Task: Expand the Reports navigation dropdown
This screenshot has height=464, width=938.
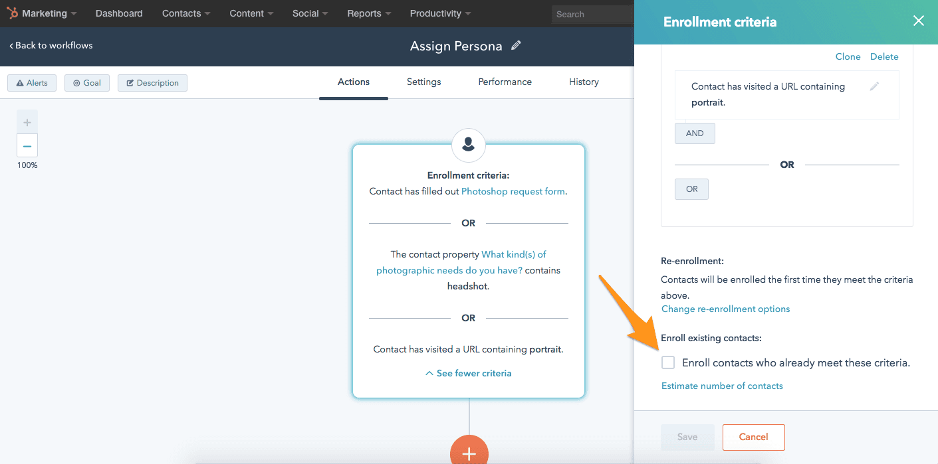Action: [369, 13]
